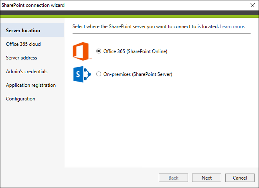
Task: Open the Server location step
Action: (x=32, y=31)
